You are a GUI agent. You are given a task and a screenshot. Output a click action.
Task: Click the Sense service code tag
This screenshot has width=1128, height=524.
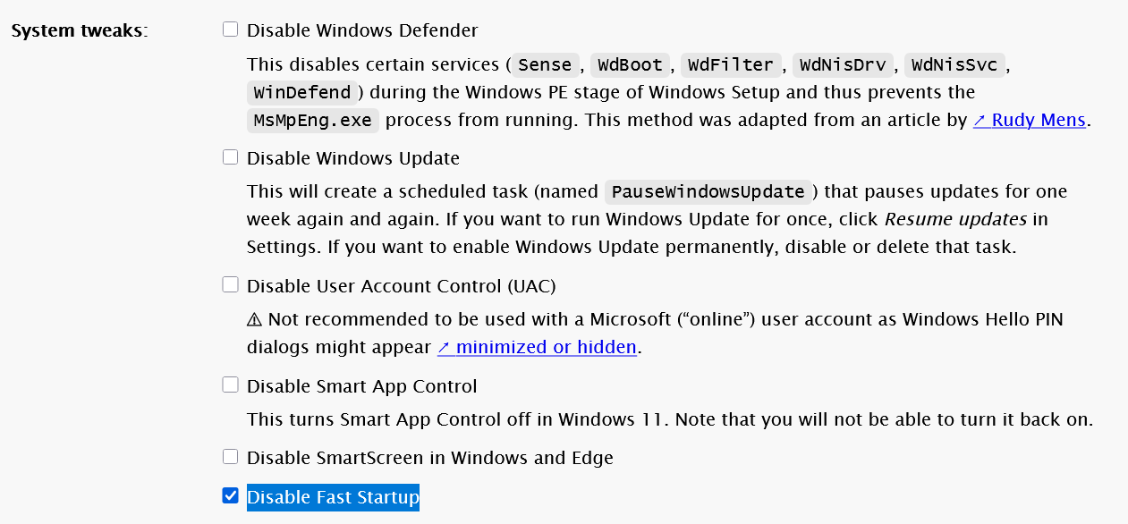click(x=545, y=64)
